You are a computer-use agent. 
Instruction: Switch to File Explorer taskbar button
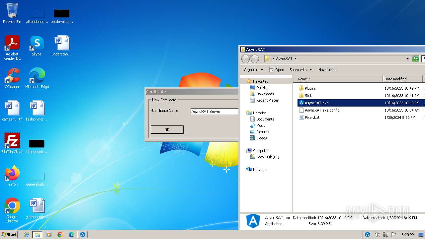coord(38,235)
